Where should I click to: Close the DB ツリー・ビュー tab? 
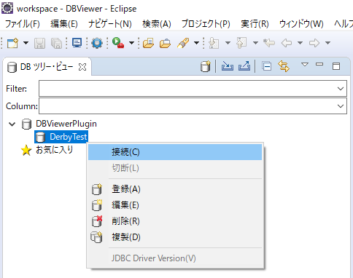click(x=82, y=67)
